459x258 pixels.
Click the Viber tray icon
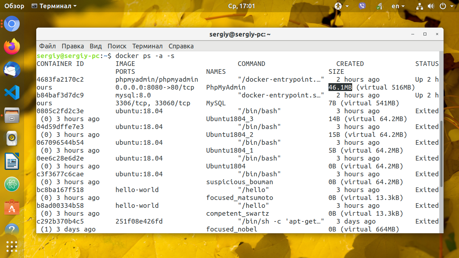click(x=362, y=6)
